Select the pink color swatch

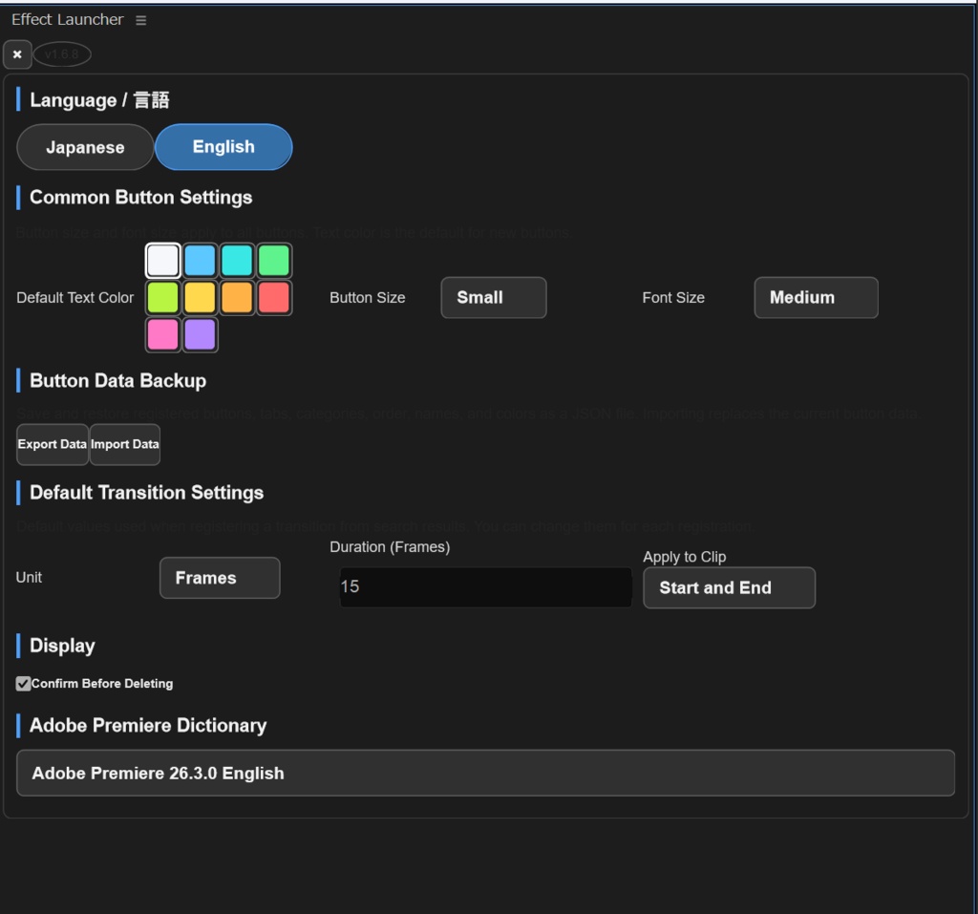click(162, 334)
